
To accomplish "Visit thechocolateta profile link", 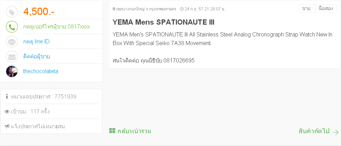I will (41, 71).
